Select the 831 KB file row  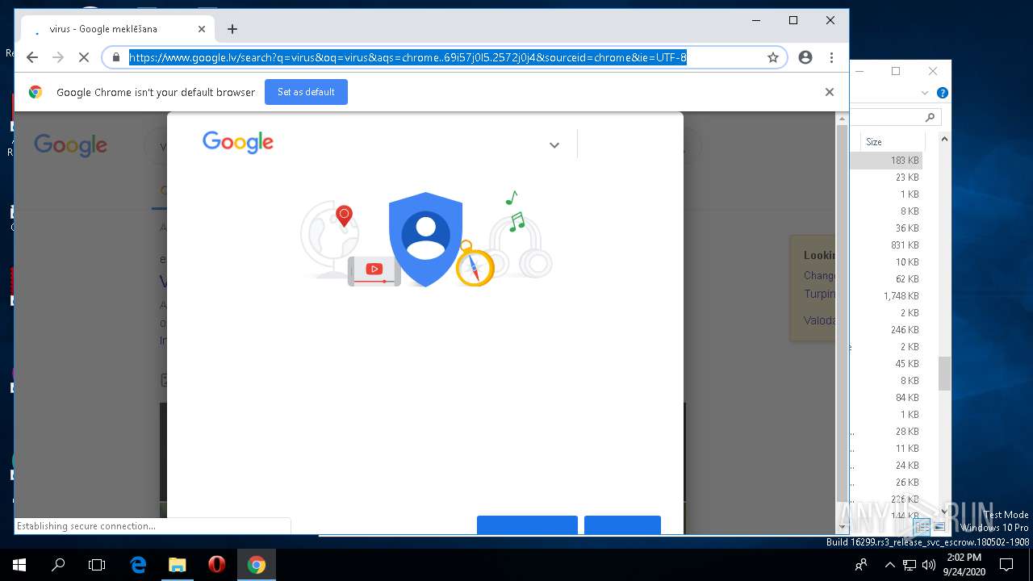tap(887, 245)
